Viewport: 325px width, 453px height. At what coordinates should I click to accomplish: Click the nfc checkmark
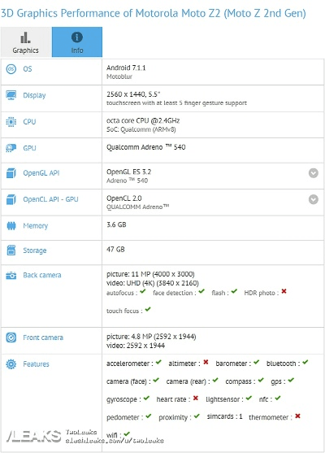[278, 399]
